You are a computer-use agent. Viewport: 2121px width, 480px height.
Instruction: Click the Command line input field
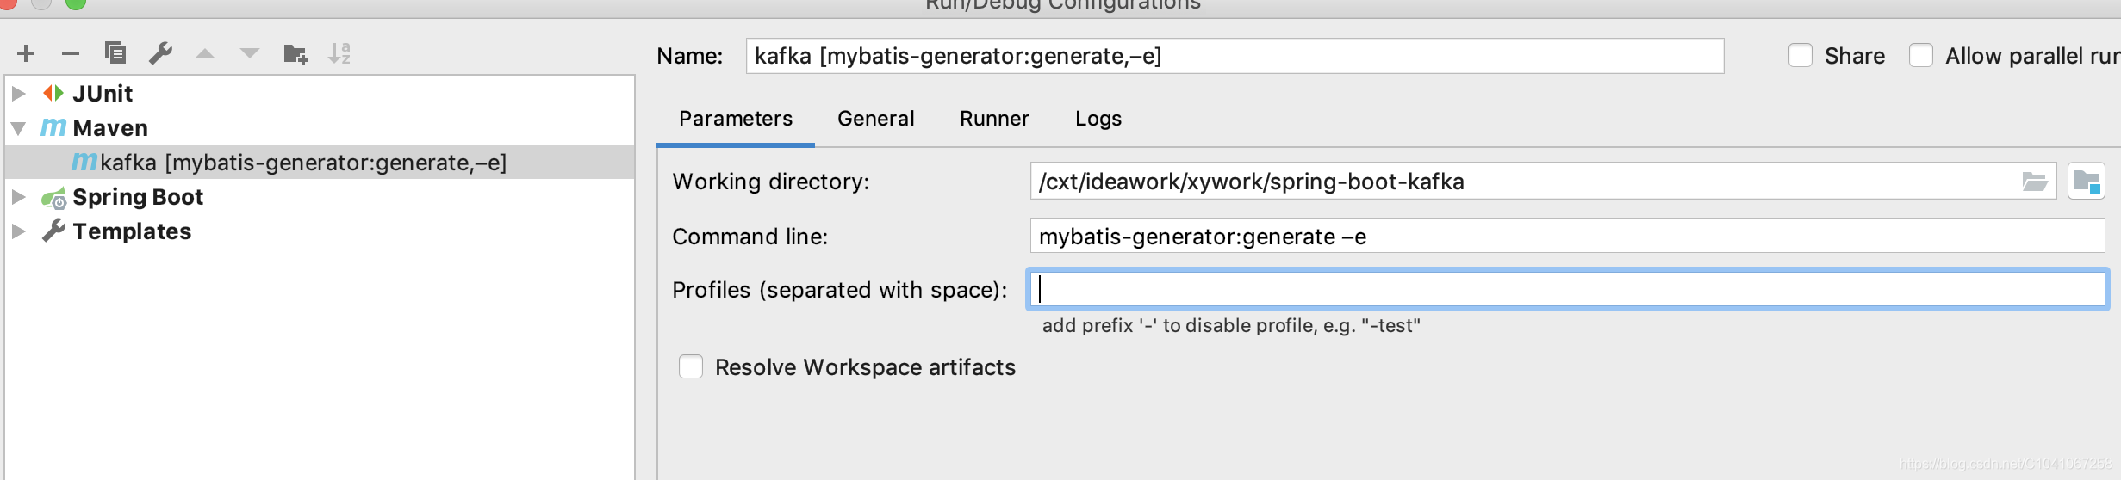(x=1567, y=237)
